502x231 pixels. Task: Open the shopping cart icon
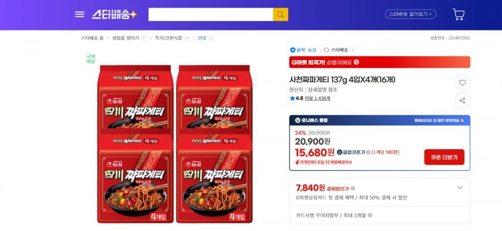tap(458, 14)
